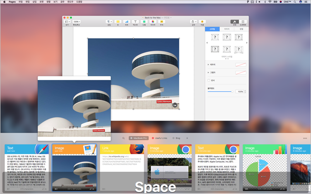The width and height of the screenshot is (311, 194).
Task: Open the Pages application menu
Action: tap(12, 2)
